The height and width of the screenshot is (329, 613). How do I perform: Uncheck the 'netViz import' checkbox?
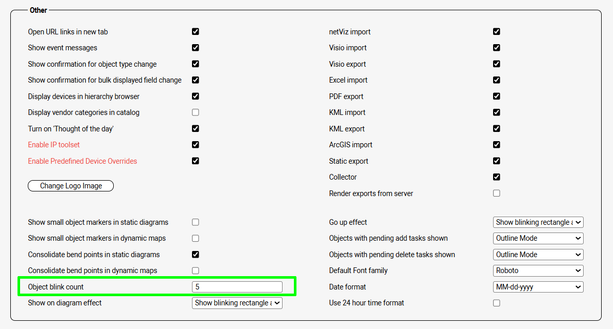pyautogui.click(x=497, y=31)
